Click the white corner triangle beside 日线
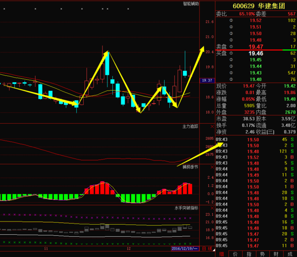297x257 pixels. [214, 250]
